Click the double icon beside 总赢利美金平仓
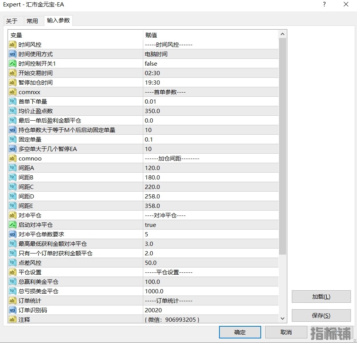 point(13,282)
